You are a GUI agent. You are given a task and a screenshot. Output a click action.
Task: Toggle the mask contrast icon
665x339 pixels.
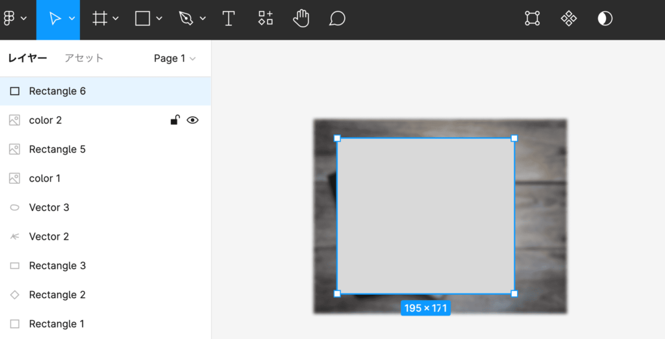coord(605,18)
